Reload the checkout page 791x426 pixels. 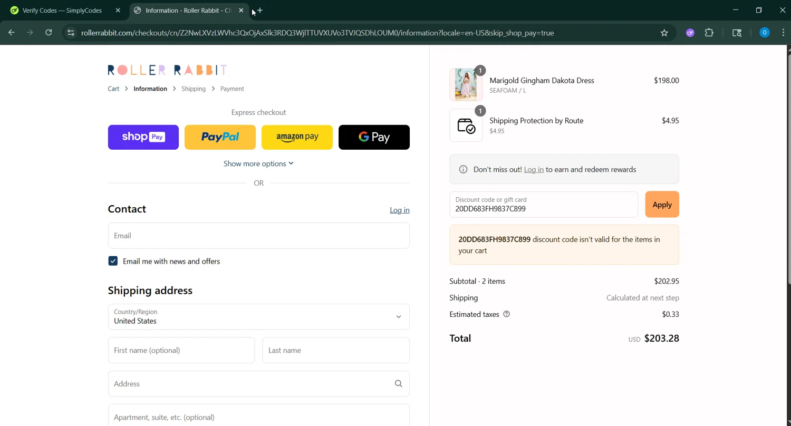pyautogui.click(x=49, y=33)
